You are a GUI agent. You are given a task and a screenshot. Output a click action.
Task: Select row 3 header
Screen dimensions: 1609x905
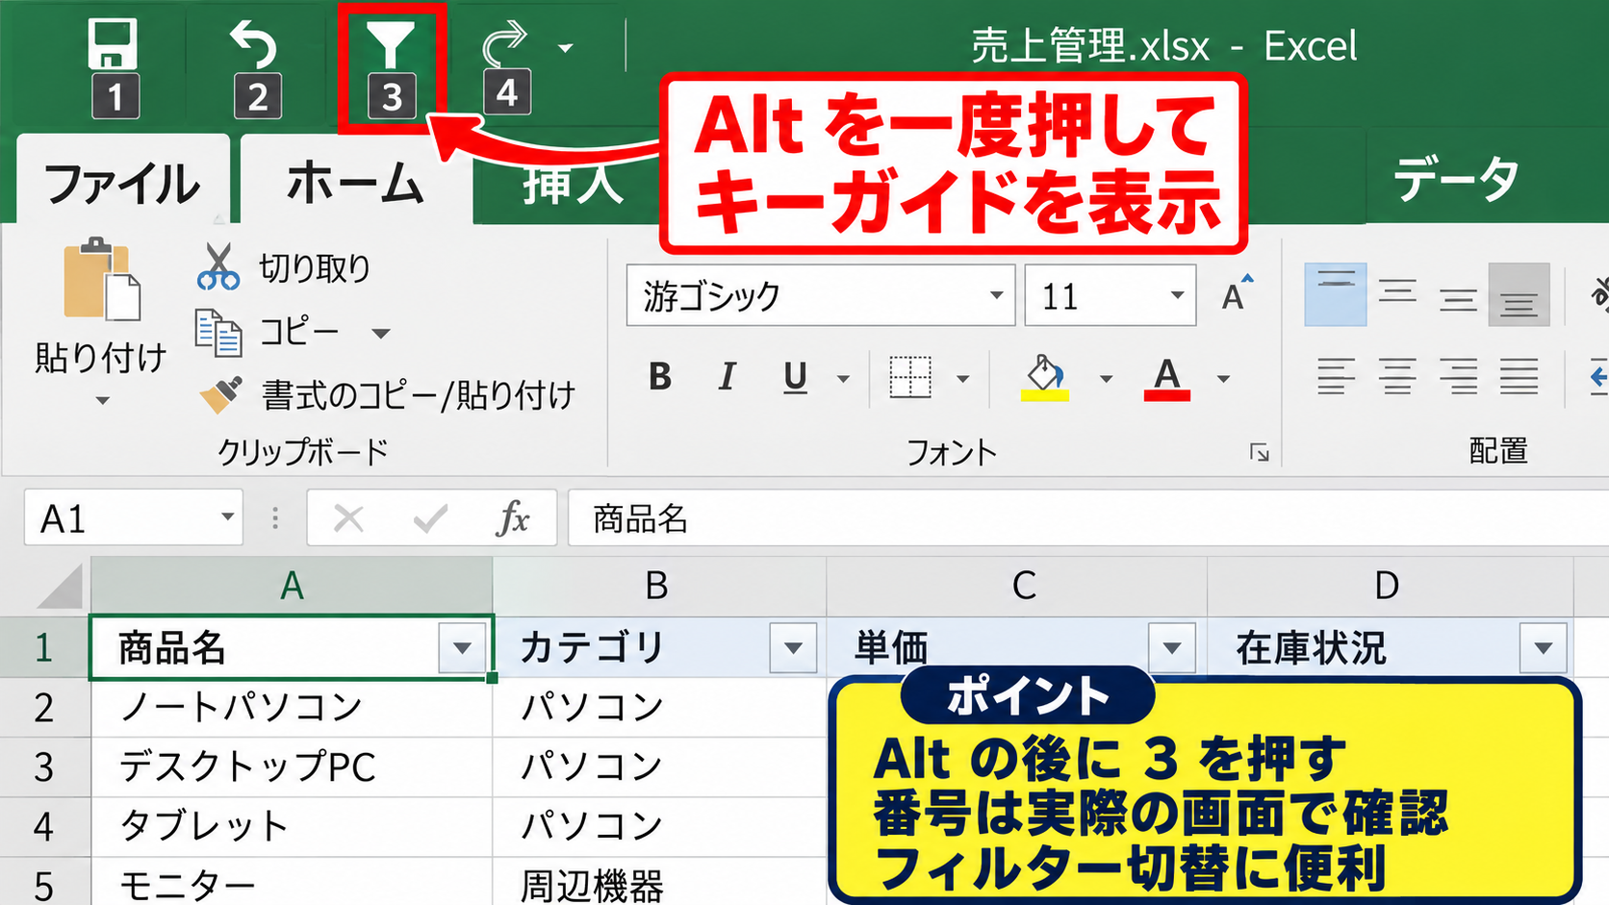pos(44,767)
